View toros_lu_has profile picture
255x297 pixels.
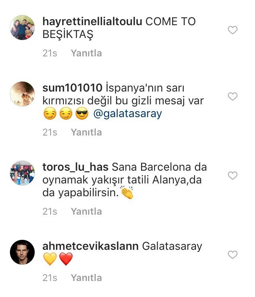pos(22,173)
